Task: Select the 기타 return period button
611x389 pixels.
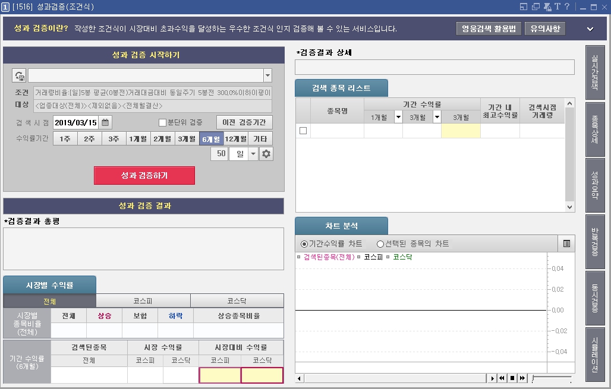Action: pos(260,138)
